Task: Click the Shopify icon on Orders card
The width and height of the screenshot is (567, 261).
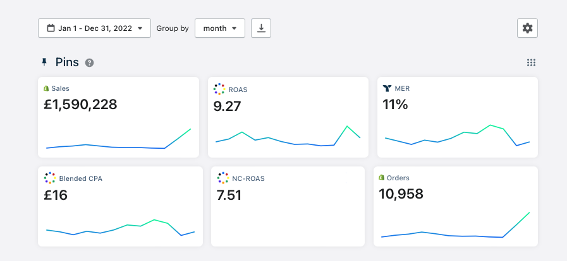Action: 382,178
